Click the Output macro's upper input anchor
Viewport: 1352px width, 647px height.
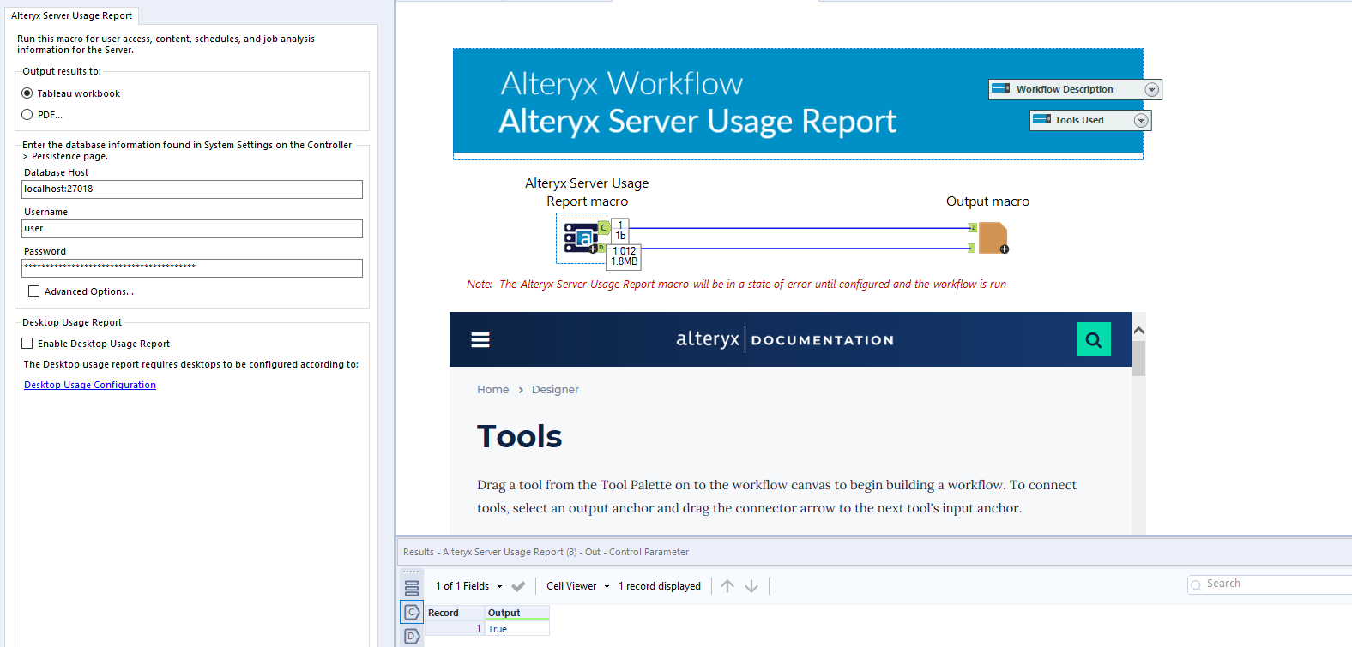[972, 228]
